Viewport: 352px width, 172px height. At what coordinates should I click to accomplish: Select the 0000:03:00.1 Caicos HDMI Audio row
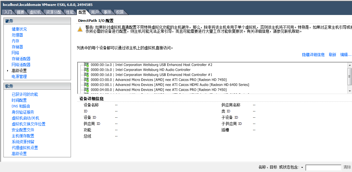click(170, 85)
